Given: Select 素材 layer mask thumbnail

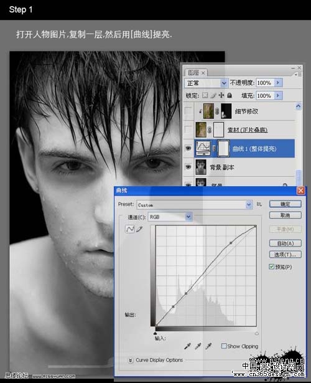Looking at the screenshot, I should 218,130.
